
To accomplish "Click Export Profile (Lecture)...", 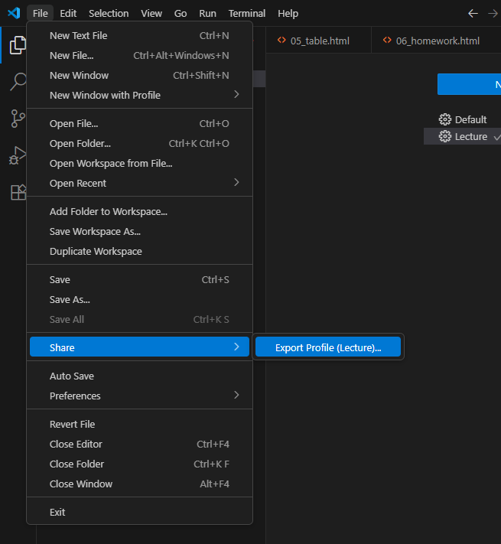I will pyautogui.click(x=327, y=347).
